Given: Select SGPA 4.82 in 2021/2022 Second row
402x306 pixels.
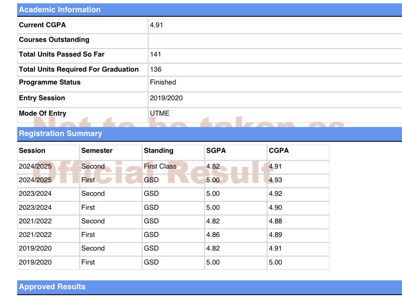Looking at the screenshot, I should [x=213, y=221].
